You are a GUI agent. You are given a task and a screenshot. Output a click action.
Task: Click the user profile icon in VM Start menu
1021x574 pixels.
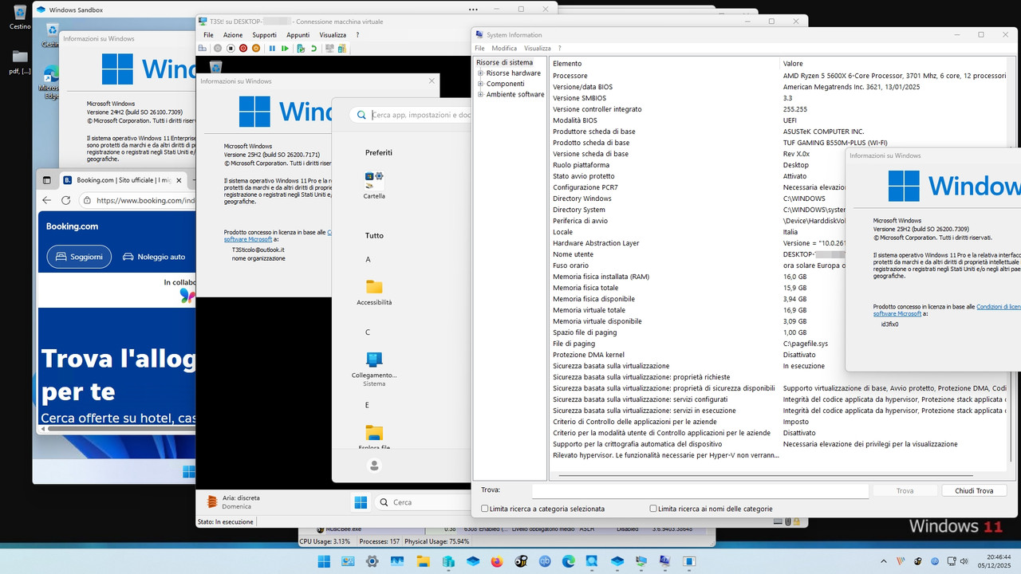[x=374, y=466]
